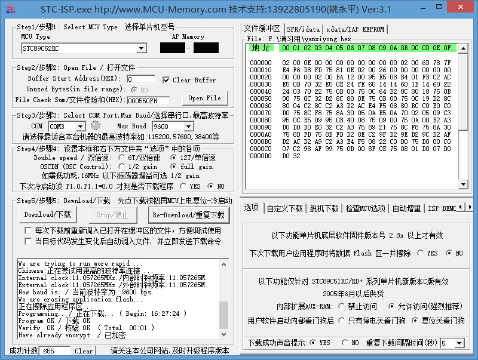Click the Open File button

pos(204,98)
